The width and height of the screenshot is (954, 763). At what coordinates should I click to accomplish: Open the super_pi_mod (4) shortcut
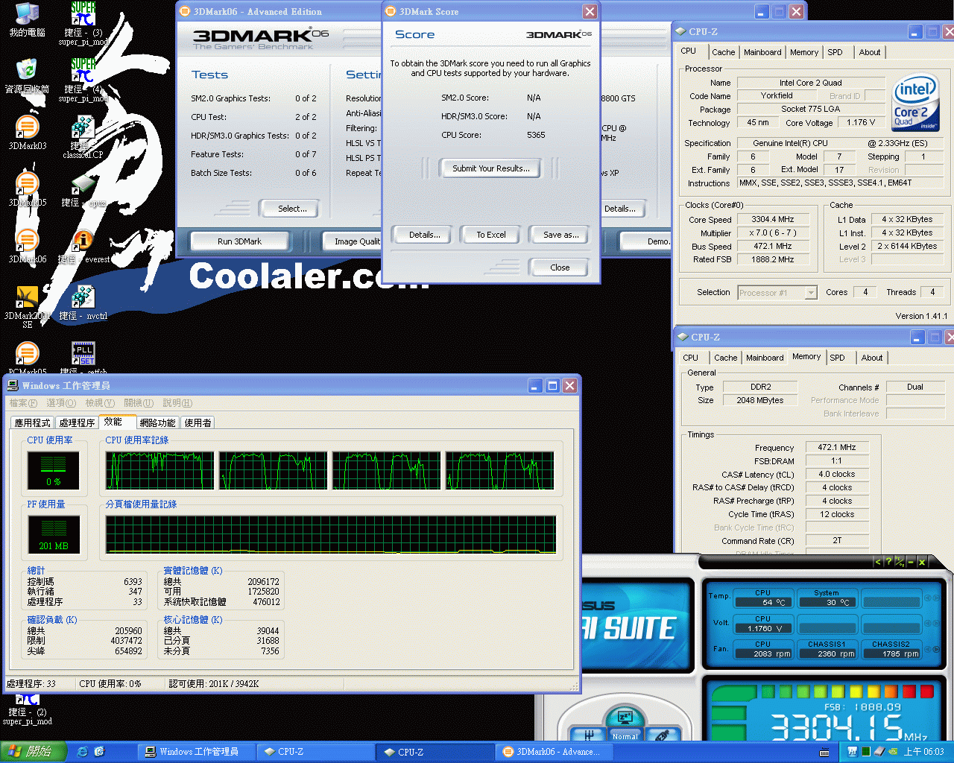tap(83, 80)
